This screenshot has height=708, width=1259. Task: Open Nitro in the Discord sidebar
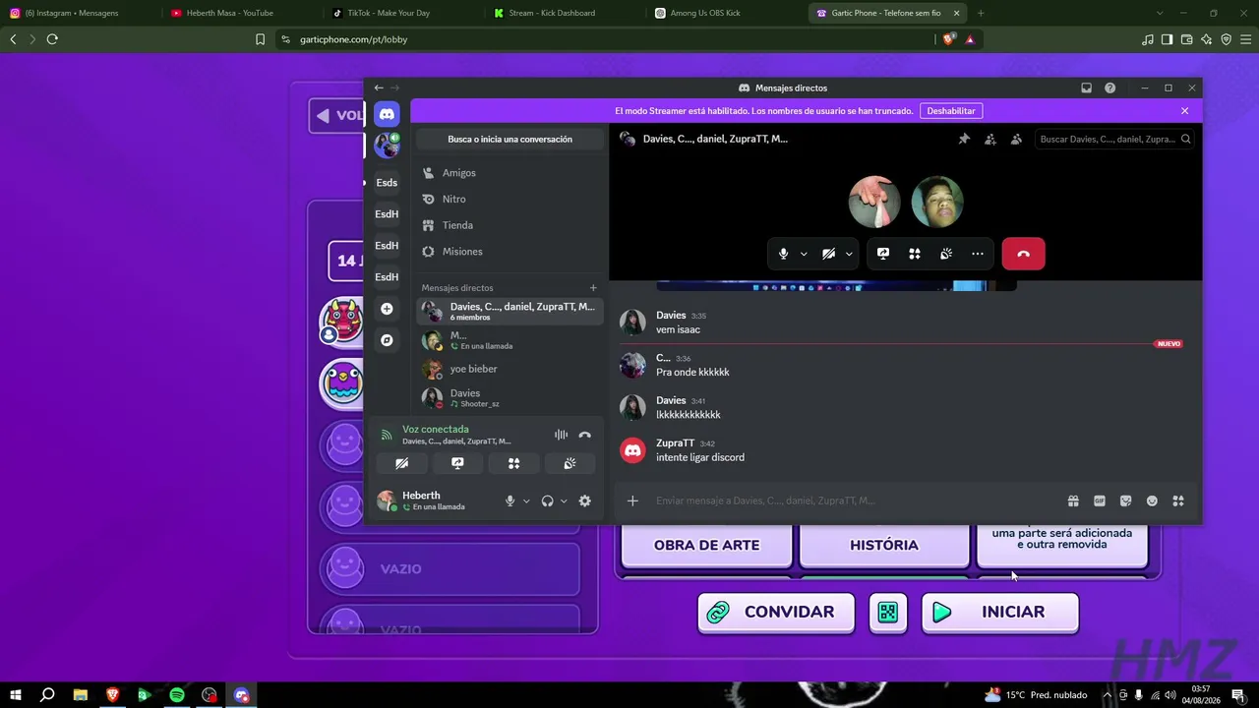[x=510, y=199]
